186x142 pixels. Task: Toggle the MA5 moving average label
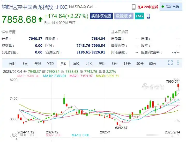pyautogui.click(x=27, y=76)
